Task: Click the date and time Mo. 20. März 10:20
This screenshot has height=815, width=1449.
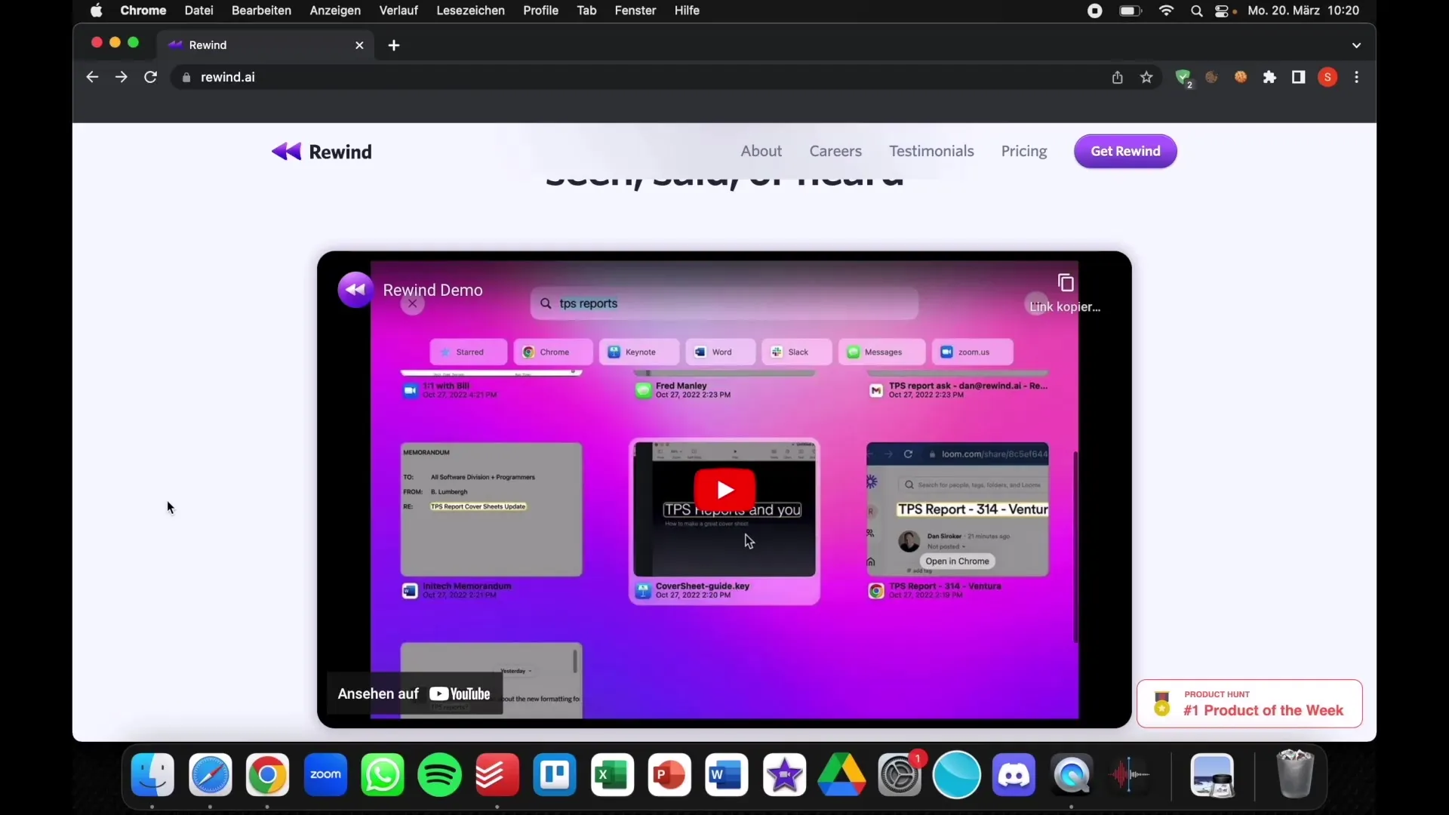Action: 1303,11
